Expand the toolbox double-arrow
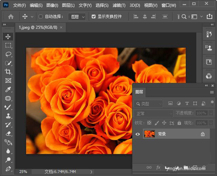The width and height of the screenshot is (217, 176). (x=4, y=25)
